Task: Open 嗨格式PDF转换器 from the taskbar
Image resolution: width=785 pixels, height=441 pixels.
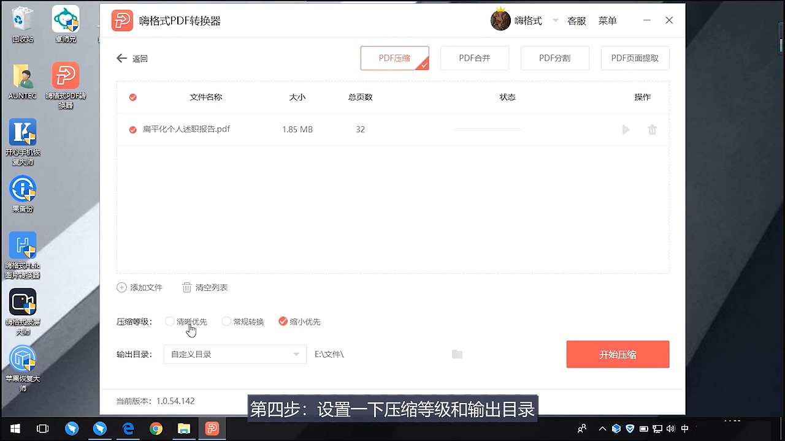Action: [212, 428]
